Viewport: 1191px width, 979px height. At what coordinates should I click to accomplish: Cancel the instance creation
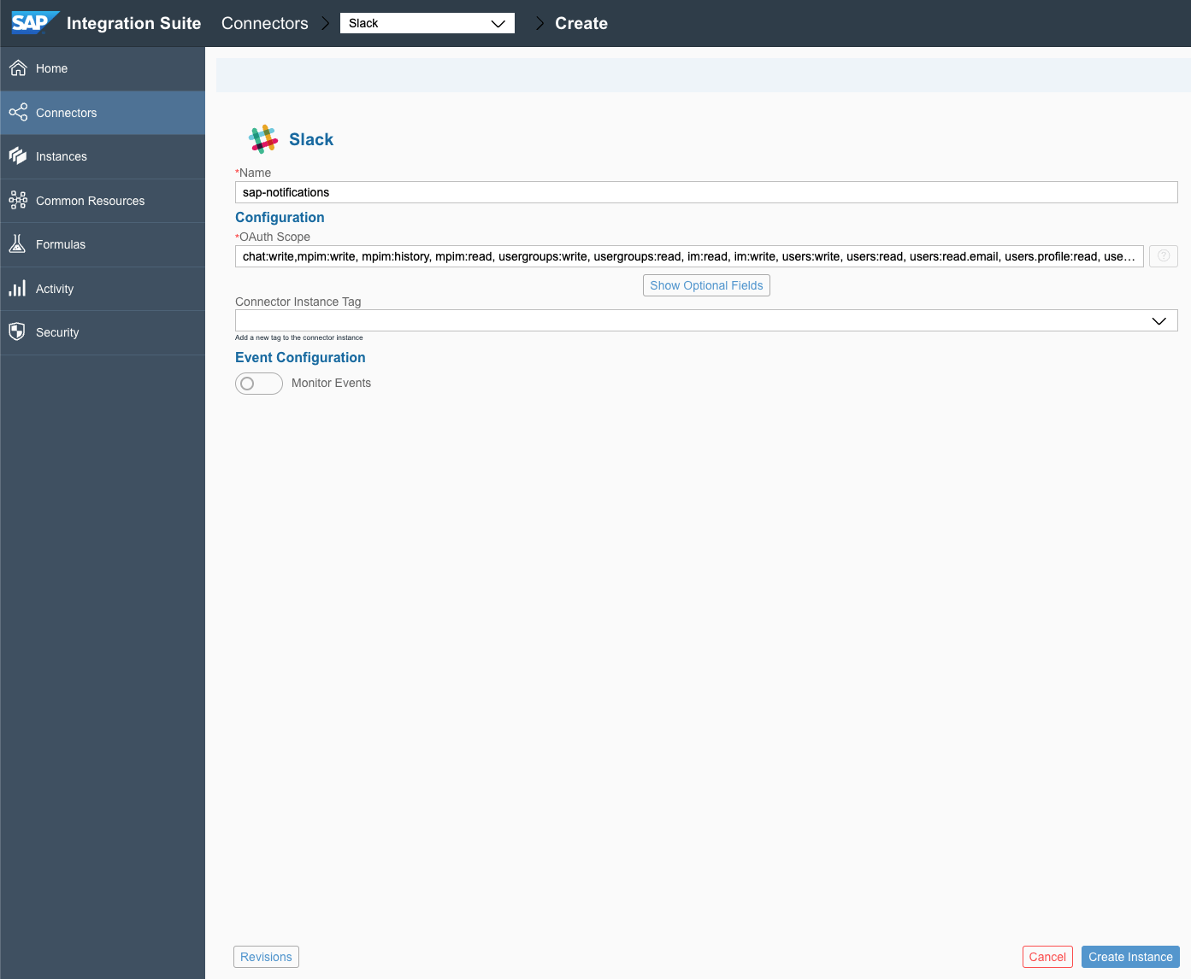tap(1047, 957)
